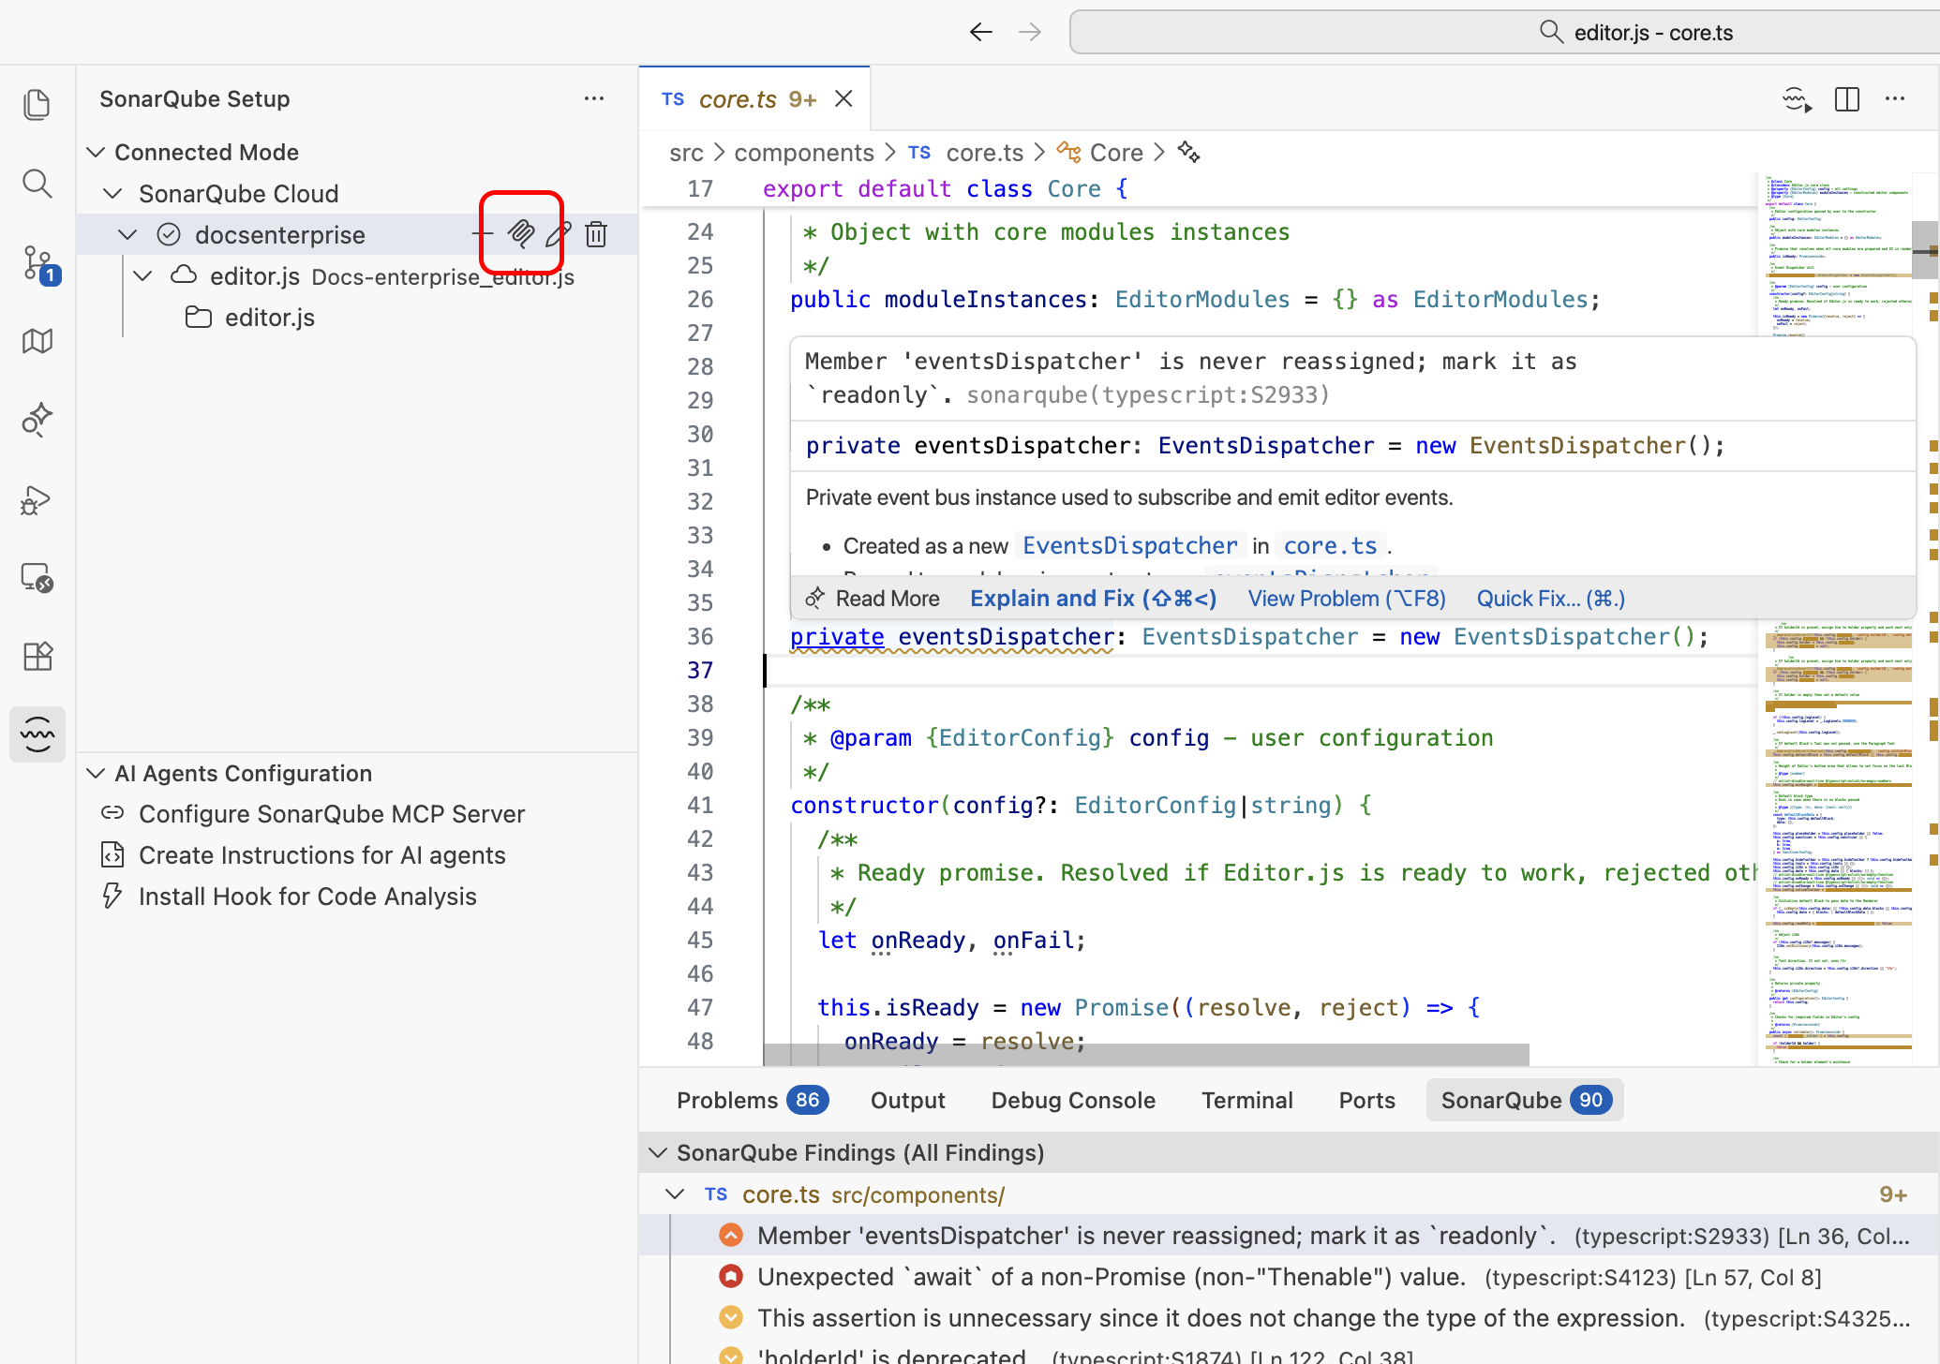Edit docsenterprise connection with the pencil icon
1940x1364 pixels.
tap(560, 234)
